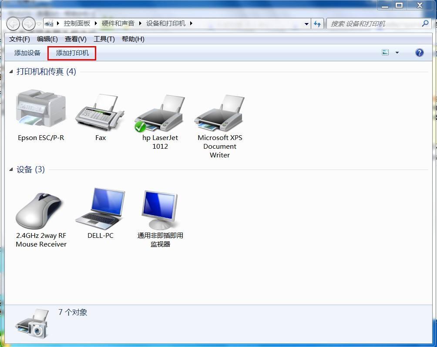Open the blue Help question mark icon
The image size is (437, 347).
pyautogui.click(x=419, y=53)
